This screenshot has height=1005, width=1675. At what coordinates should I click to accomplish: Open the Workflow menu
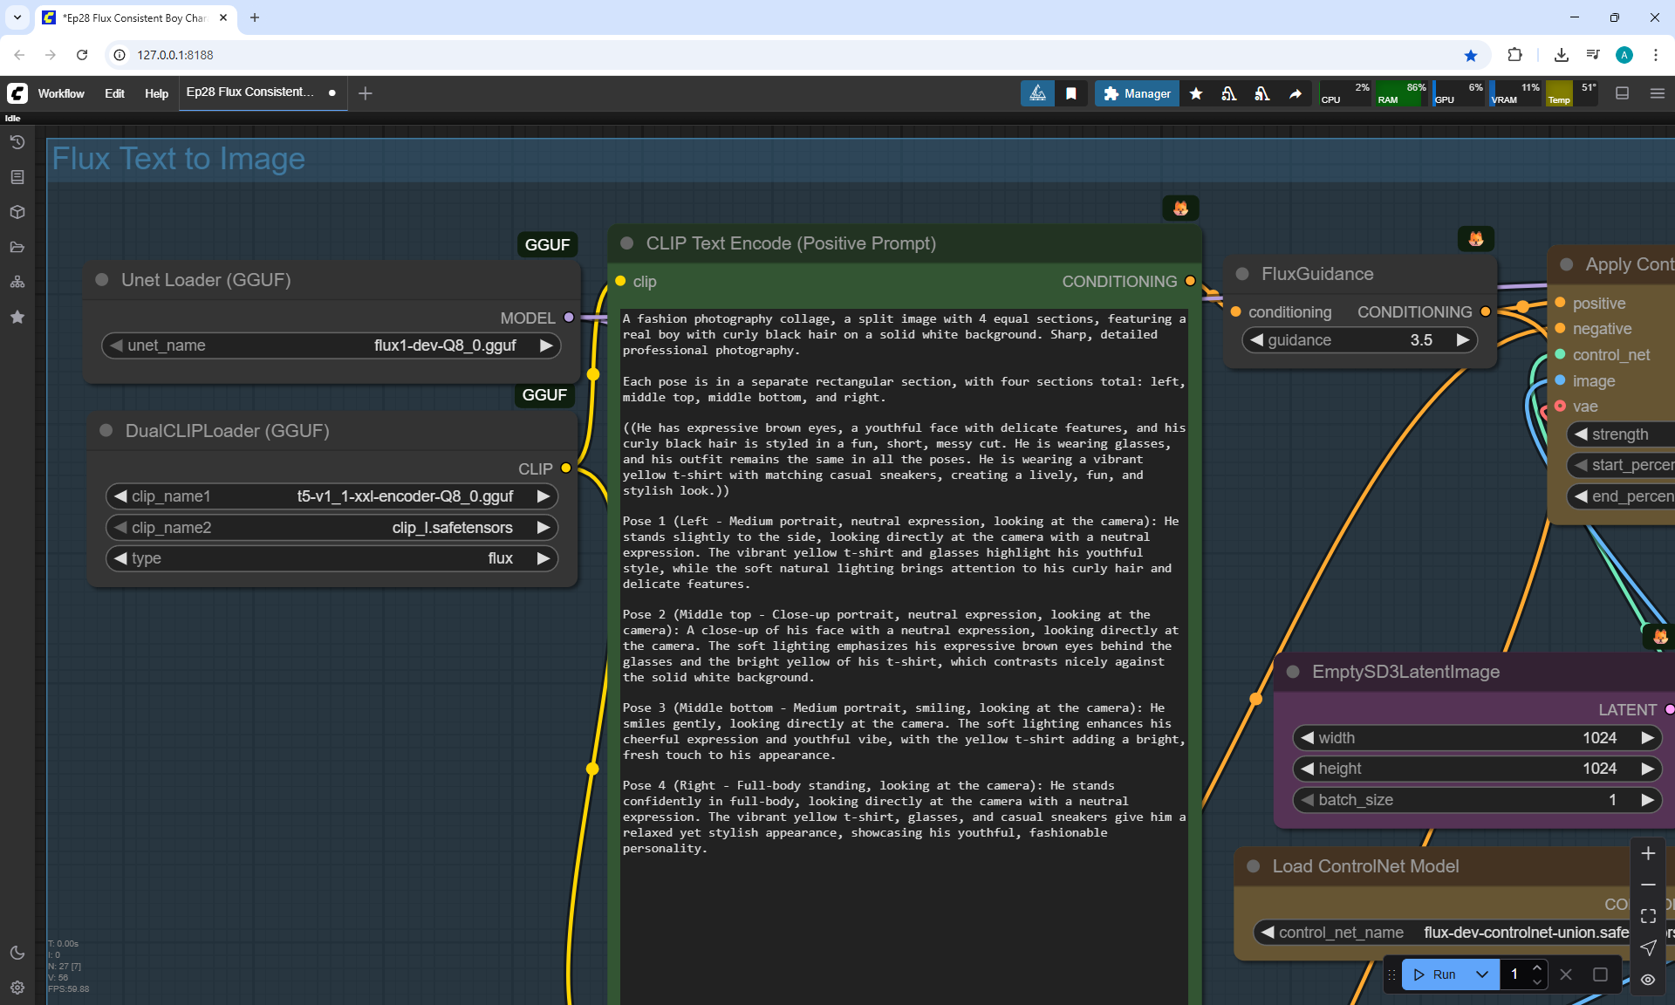point(61,93)
